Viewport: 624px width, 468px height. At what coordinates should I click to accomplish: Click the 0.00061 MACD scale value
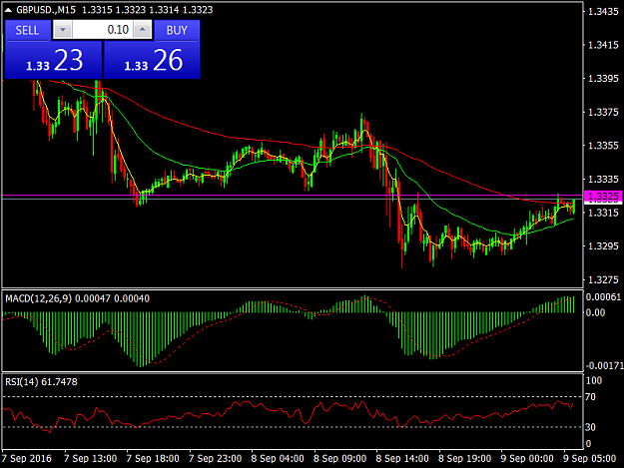[603, 297]
